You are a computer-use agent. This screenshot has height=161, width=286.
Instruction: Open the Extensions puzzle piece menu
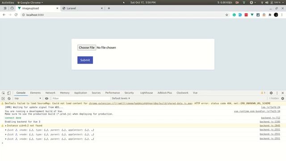click(270, 15)
